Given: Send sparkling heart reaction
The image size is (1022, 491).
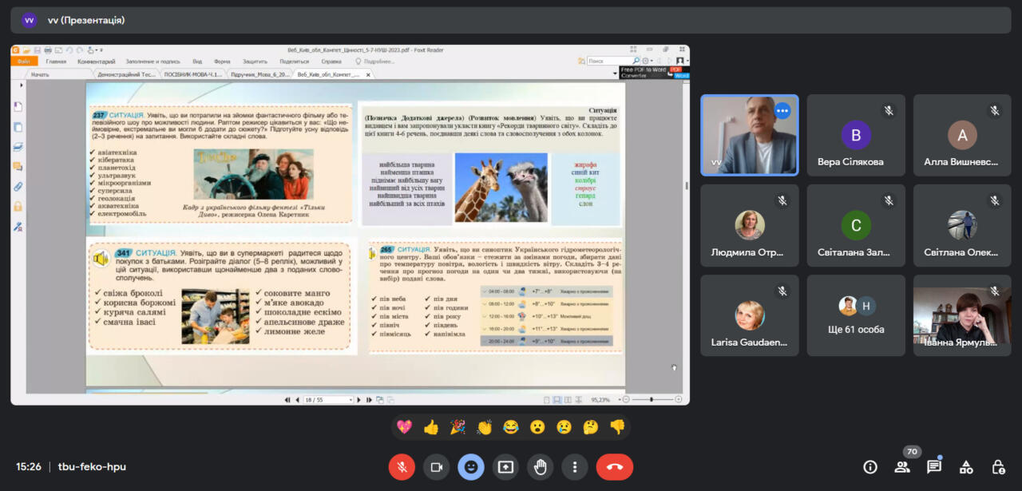Looking at the screenshot, I should click(405, 427).
